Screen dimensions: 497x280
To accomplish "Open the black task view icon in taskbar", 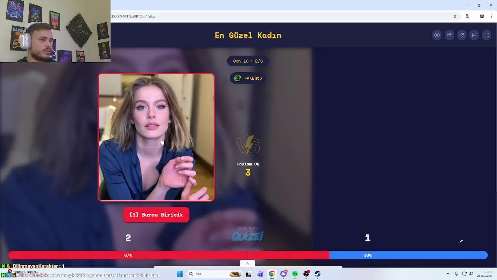I will point(248,274).
